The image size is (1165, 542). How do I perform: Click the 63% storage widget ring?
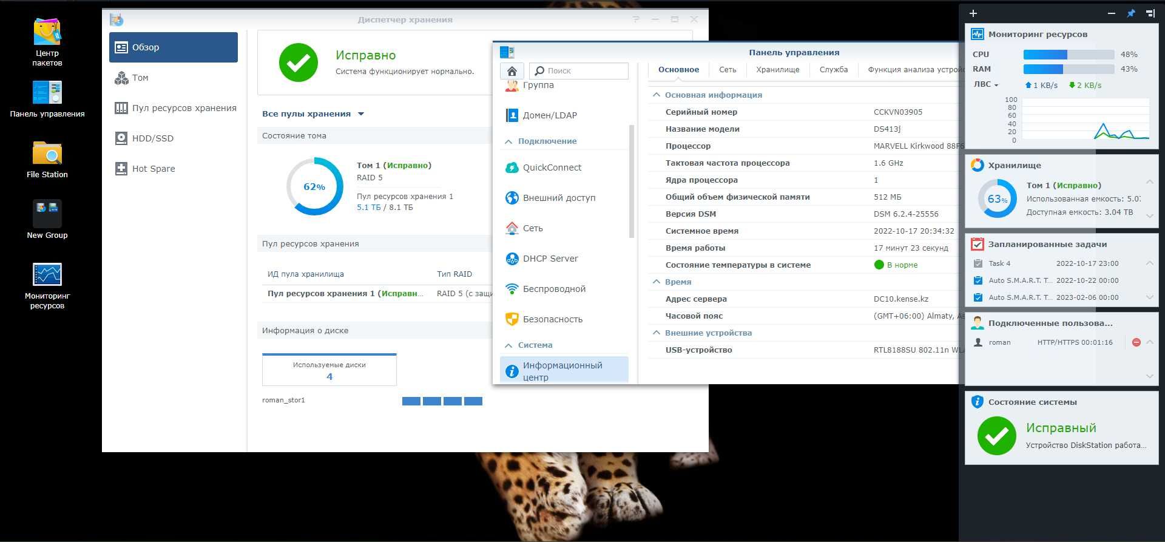click(998, 198)
